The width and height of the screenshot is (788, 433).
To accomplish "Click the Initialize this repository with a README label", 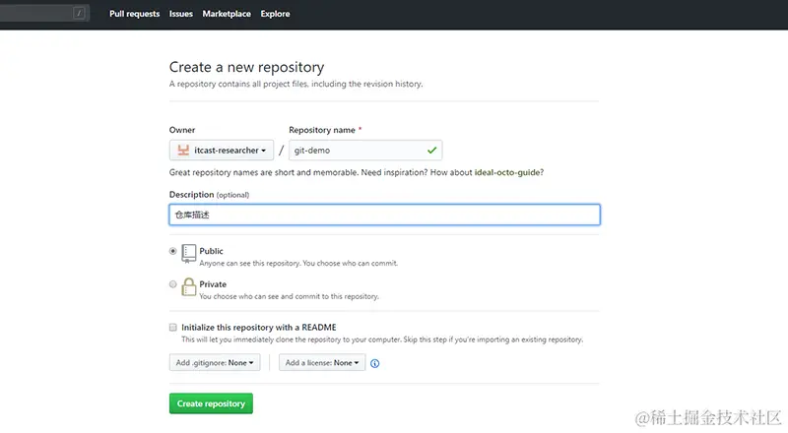I will tap(259, 327).
